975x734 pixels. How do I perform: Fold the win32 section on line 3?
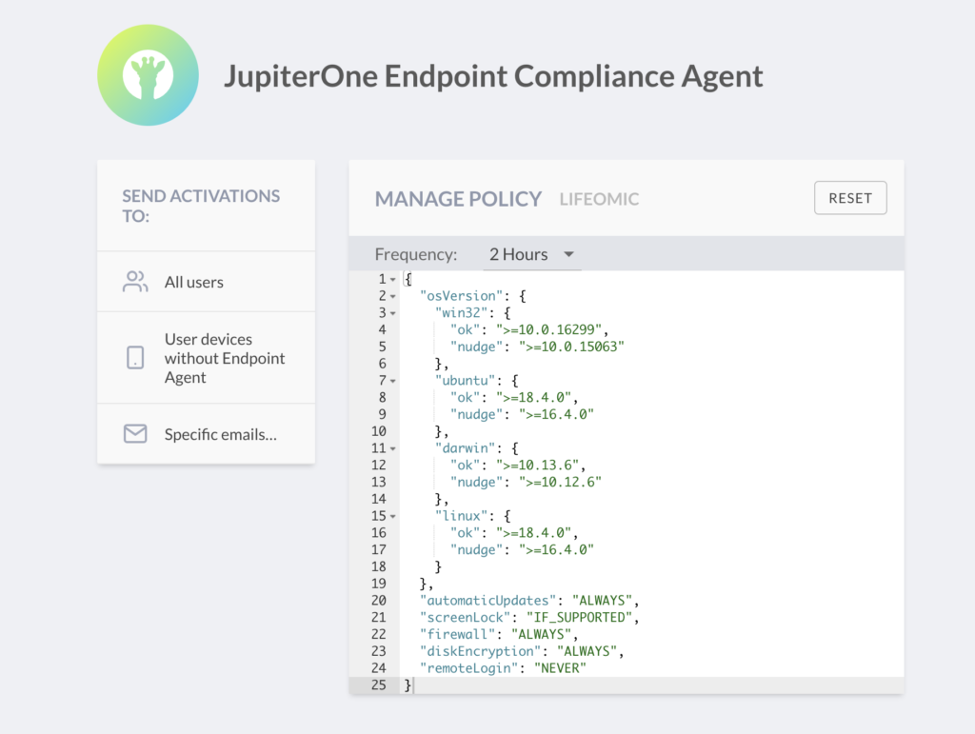[393, 313]
